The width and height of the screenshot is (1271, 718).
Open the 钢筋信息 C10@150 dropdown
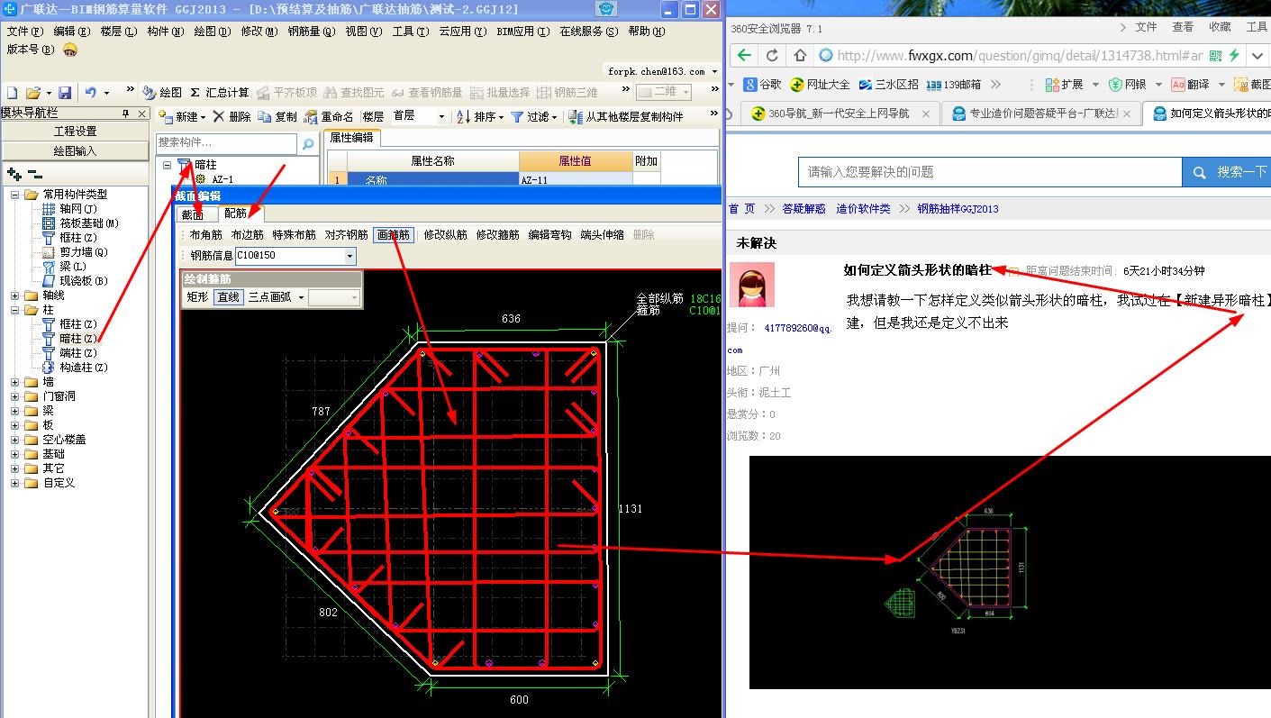tap(350, 256)
